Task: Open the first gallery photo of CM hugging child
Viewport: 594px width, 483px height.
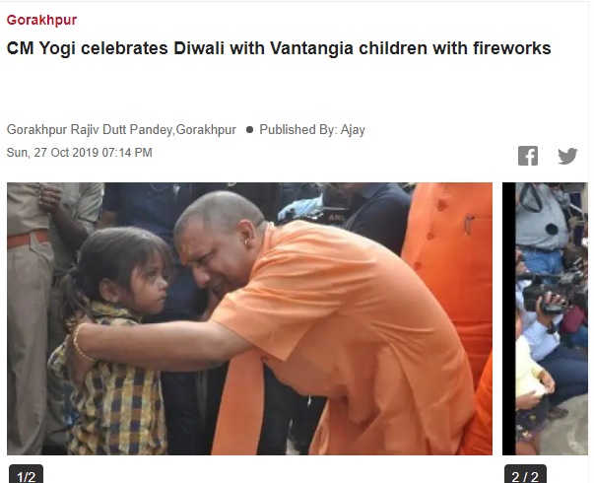Action: coord(249,318)
